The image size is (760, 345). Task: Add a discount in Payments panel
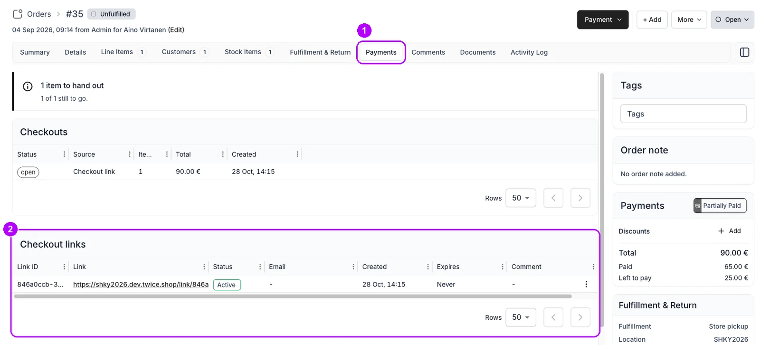[730, 231]
